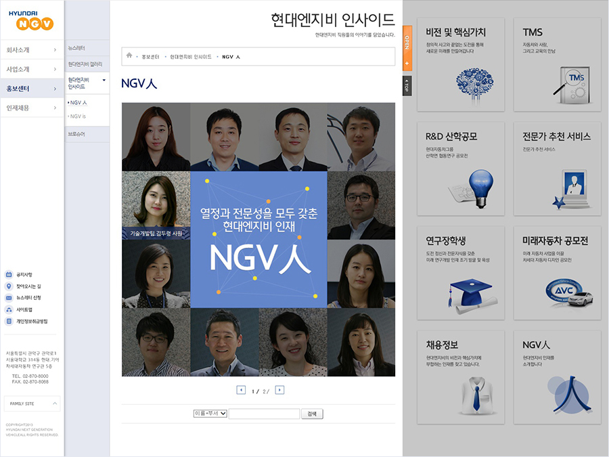Click the 뉴스레터 신청 envelope icon
Viewport: 609px width, 457px height.
click(9, 298)
